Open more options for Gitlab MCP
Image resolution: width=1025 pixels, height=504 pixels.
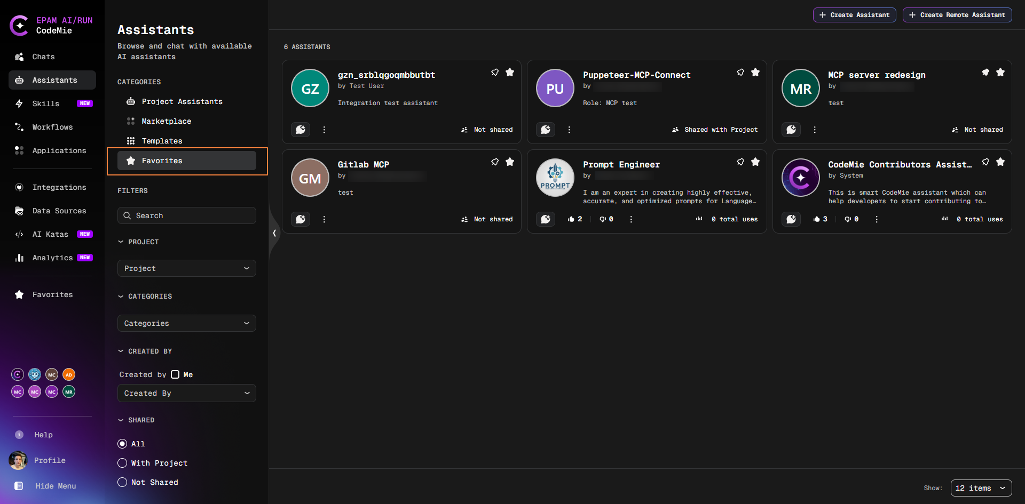(324, 219)
